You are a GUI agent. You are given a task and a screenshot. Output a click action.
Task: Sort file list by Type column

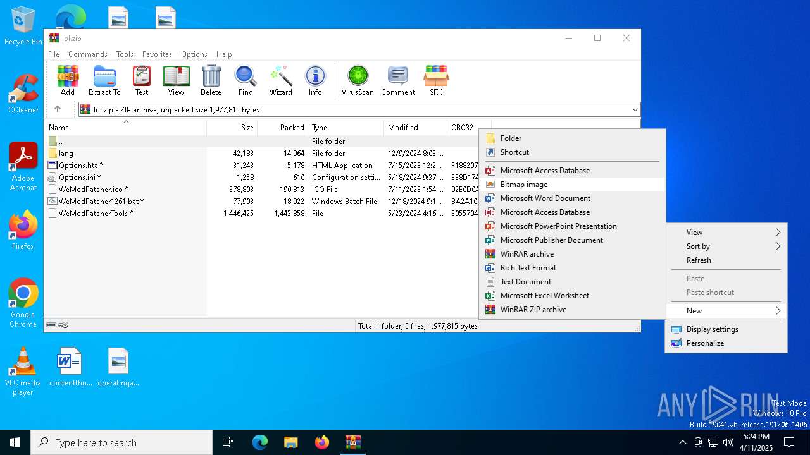pyautogui.click(x=346, y=128)
